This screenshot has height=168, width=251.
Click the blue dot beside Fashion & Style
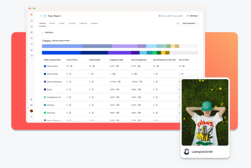pos(45,66)
